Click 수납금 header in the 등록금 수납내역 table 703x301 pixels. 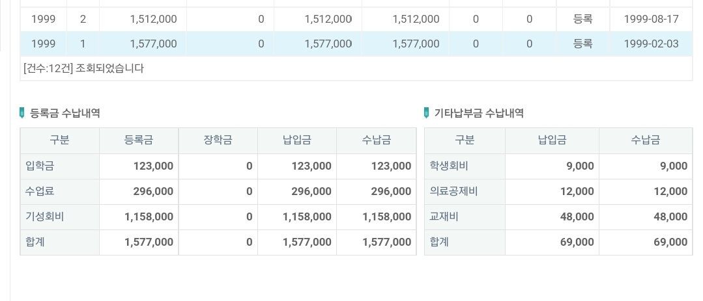pyautogui.click(x=376, y=140)
